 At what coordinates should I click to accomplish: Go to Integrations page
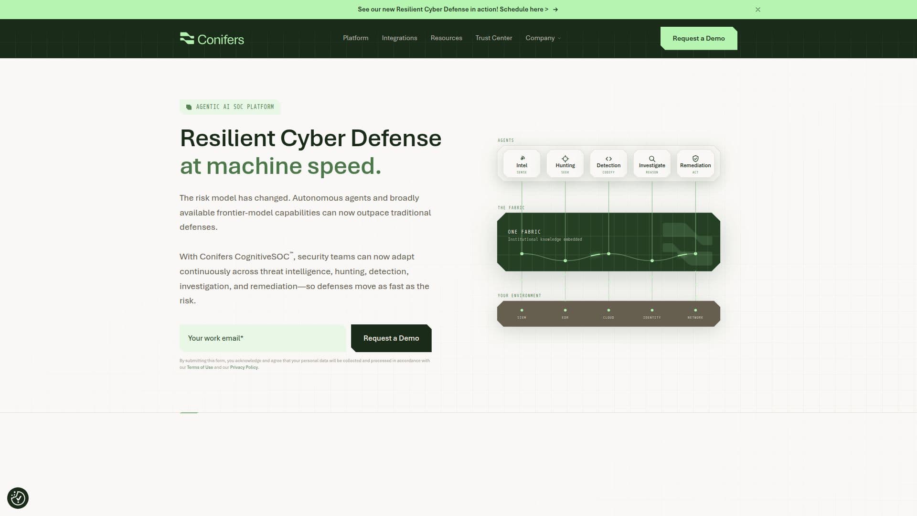click(x=399, y=38)
